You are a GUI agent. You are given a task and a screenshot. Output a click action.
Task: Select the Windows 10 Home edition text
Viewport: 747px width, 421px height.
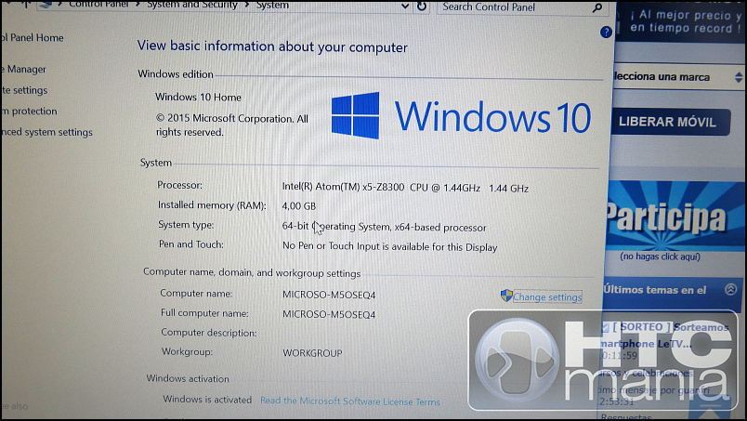point(198,98)
